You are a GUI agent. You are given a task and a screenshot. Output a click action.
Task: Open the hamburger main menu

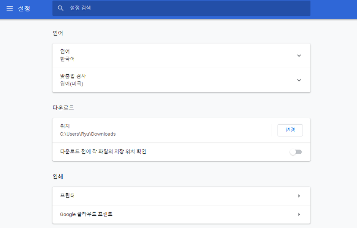pyautogui.click(x=10, y=8)
